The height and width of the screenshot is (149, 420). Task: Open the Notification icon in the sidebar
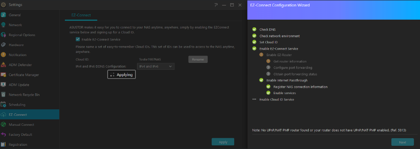point(3,55)
